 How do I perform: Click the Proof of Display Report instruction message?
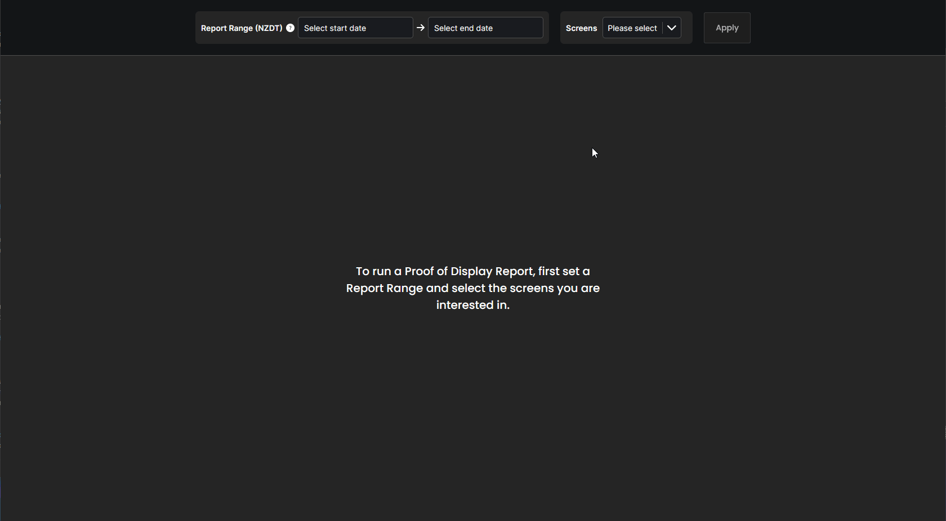point(473,288)
